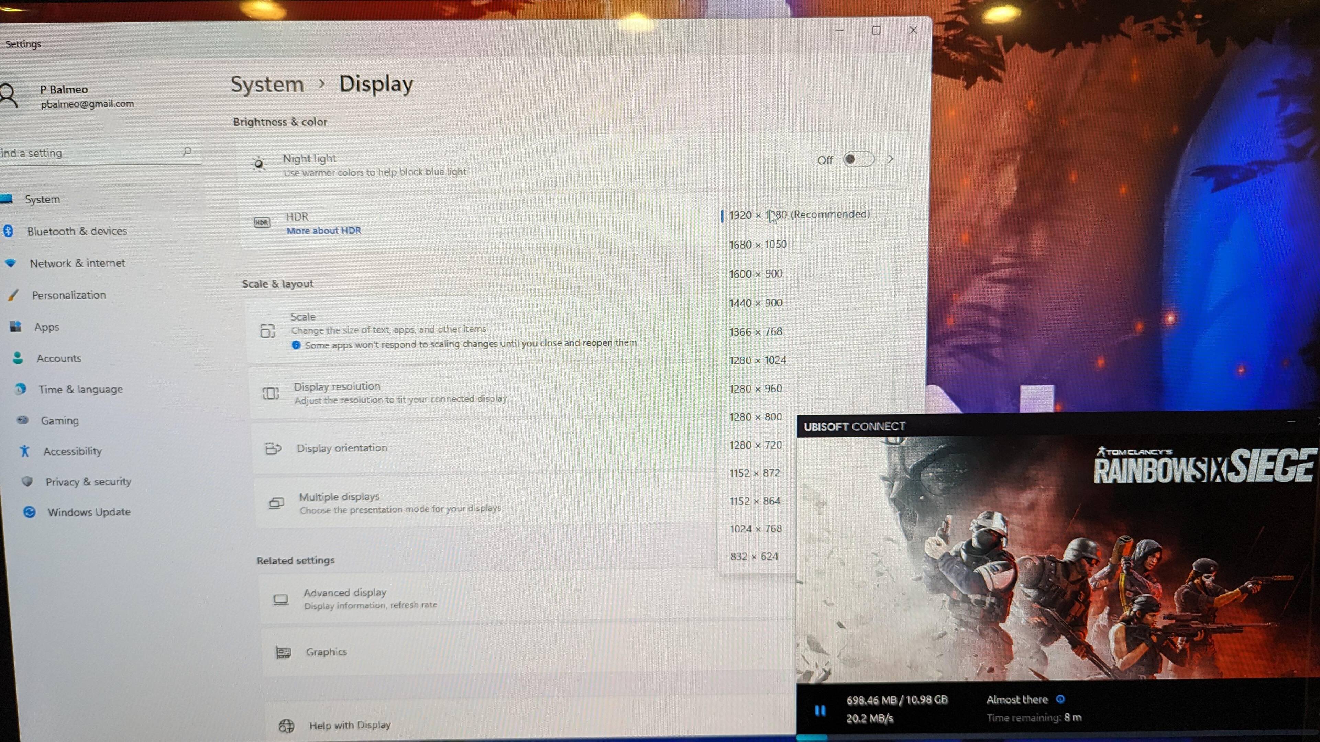Open Bluetooth & devices section
Screen dimensions: 1320x742
(77, 231)
